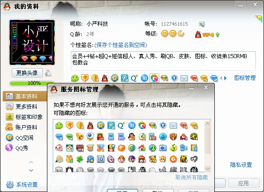Click the blue diamond 2 icon in the profile strip
The width and height of the screenshot is (264, 192).
(214, 78)
